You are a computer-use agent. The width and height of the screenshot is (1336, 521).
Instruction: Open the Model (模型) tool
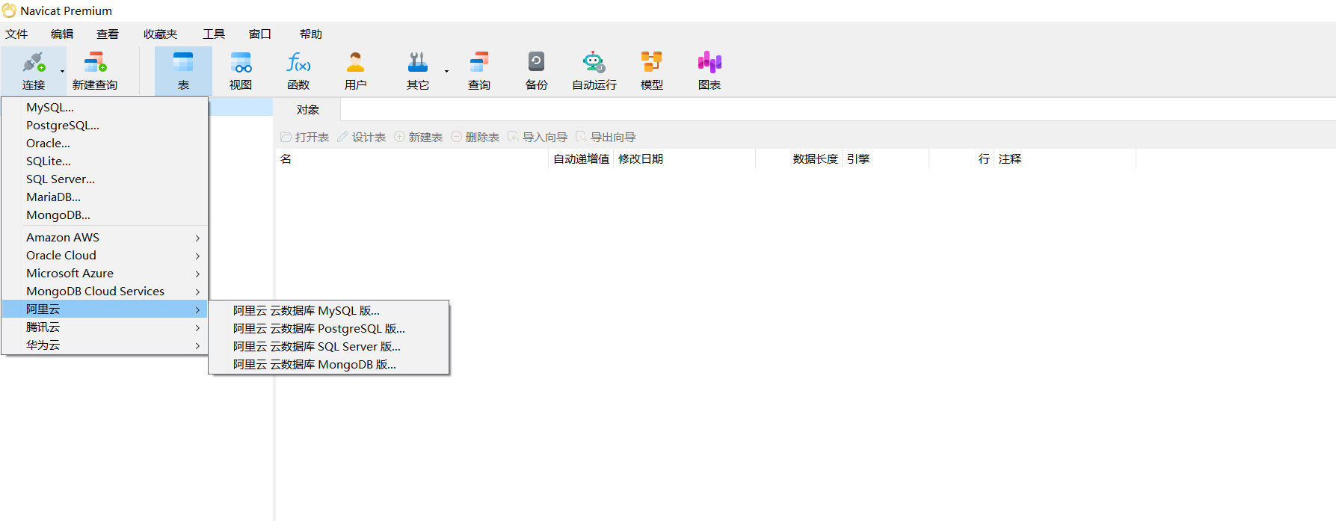[x=652, y=71]
